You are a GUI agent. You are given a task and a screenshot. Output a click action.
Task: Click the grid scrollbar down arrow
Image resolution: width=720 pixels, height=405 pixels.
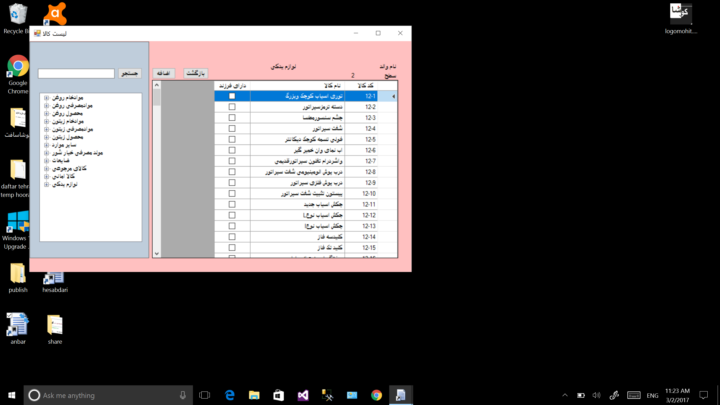157,254
